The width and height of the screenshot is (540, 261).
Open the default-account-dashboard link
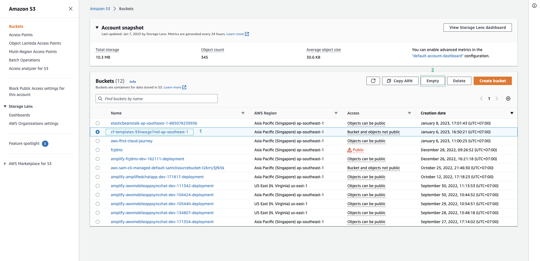tap(438, 56)
